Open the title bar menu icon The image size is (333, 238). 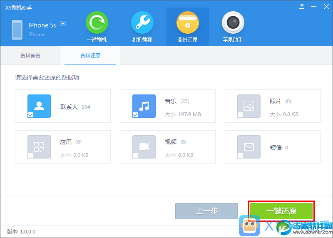point(301,7)
